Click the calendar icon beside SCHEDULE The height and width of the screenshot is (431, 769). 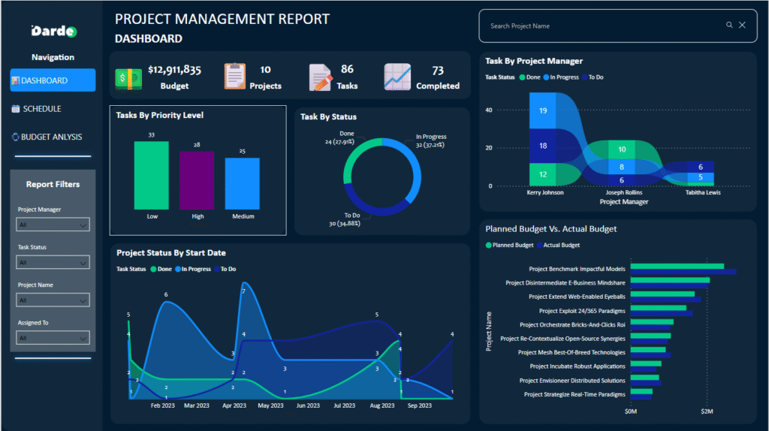(16, 109)
